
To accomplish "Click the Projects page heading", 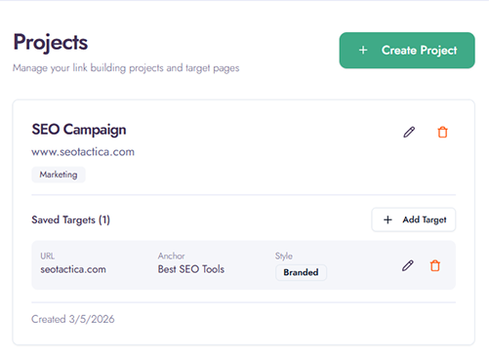I will coord(51,43).
